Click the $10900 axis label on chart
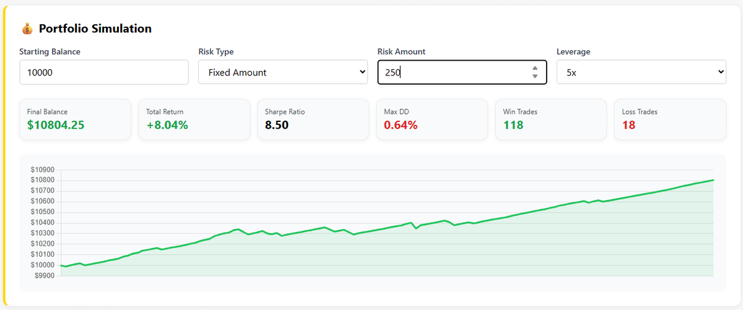This screenshot has height=310, width=743. click(x=42, y=170)
